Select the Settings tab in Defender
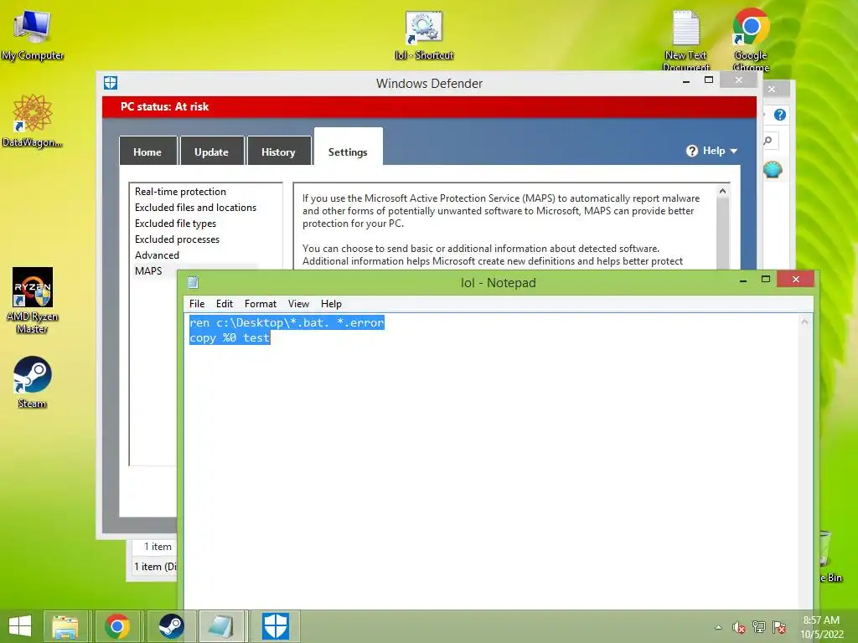Viewport: 858px width, 643px height. pyautogui.click(x=348, y=147)
